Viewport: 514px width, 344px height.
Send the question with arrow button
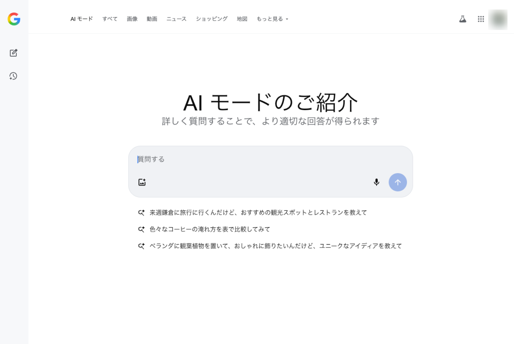398,182
